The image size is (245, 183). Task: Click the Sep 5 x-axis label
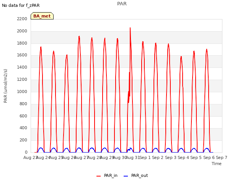point(196,157)
